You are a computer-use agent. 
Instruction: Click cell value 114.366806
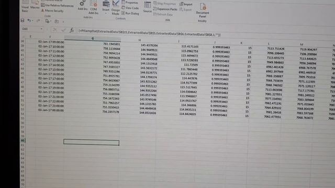(189, 105)
